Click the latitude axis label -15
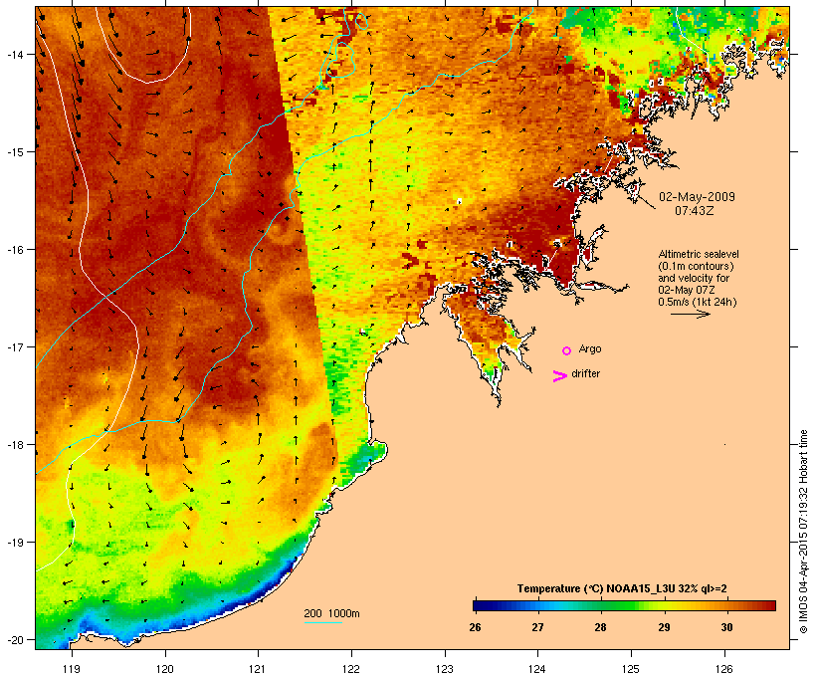Screen dimensions: 816x677 click(x=15, y=152)
